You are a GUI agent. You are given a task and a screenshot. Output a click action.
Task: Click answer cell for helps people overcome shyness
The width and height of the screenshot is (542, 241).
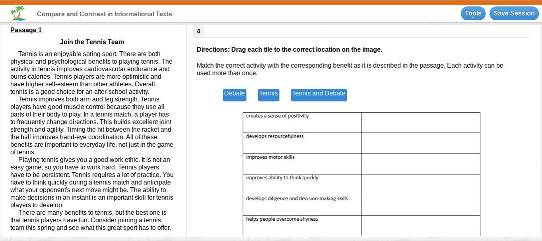pyautogui.click(x=421, y=226)
